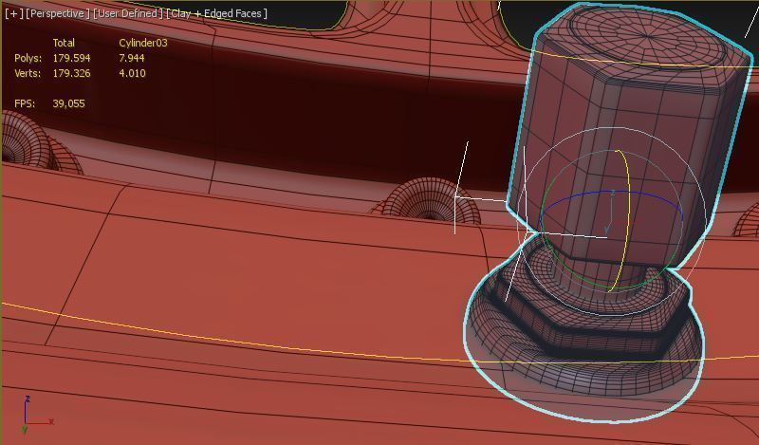Open the User Defined lighting menu
Viewport: 759px width, 445px height.
[x=128, y=13]
